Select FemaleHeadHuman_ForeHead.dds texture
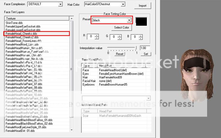Image resolution: width=221 pixels, height=138 pixels. (x=27, y=51)
